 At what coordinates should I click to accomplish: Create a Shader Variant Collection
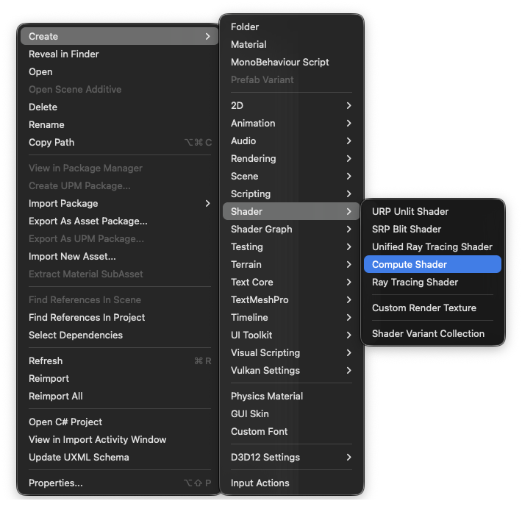click(x=432, y=333)
